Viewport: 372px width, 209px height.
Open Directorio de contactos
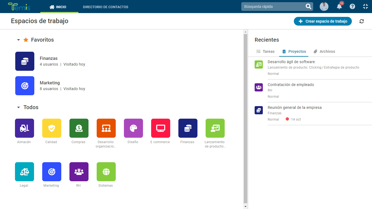106,7
